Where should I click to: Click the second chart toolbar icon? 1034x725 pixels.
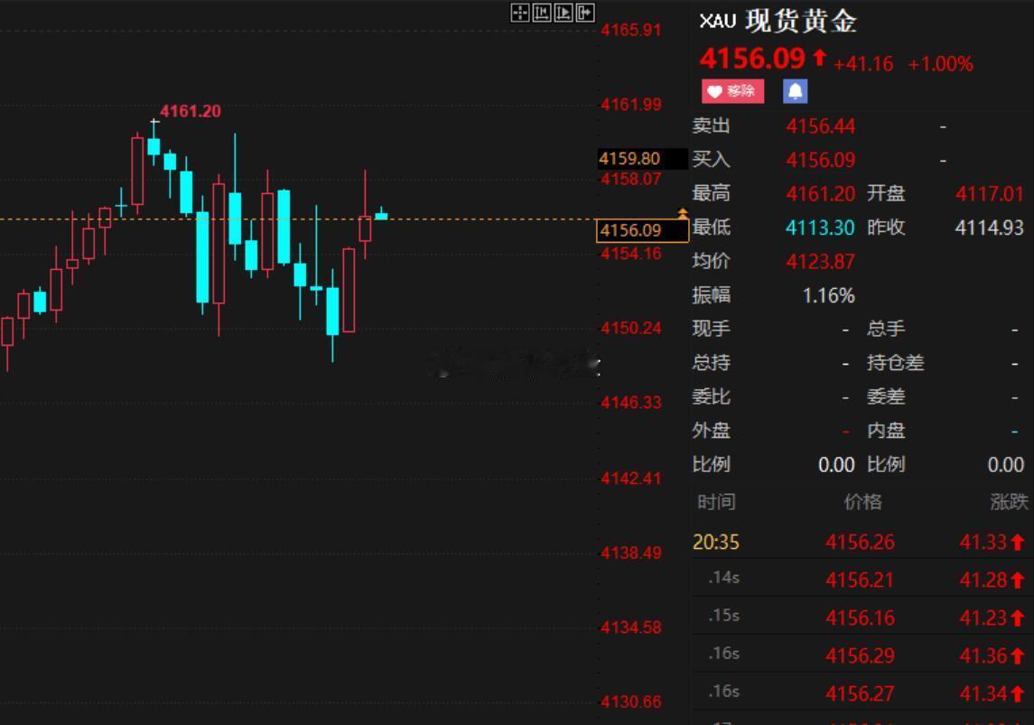(x=542, y=14)
